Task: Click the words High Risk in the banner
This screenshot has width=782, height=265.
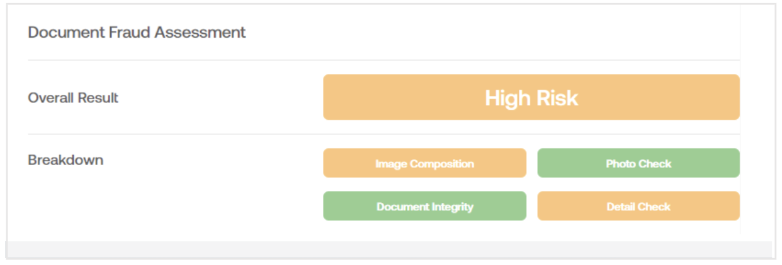Action: coord(531,98)
